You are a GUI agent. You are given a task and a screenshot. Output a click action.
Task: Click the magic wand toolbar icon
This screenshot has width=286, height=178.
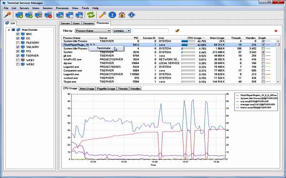(x=8, y=15)
